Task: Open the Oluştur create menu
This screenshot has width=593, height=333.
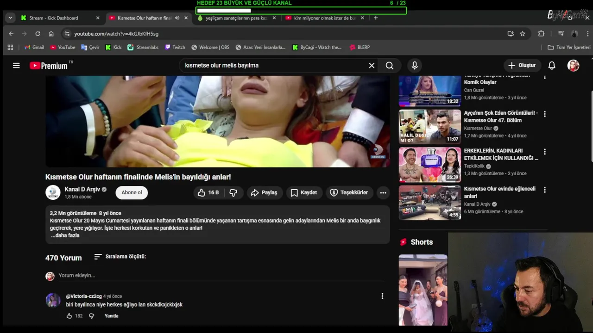Action: [522, 65]
